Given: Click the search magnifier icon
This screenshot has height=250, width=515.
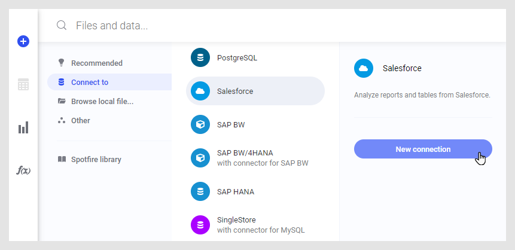Looking at the screenshot, I should (61, 26).
